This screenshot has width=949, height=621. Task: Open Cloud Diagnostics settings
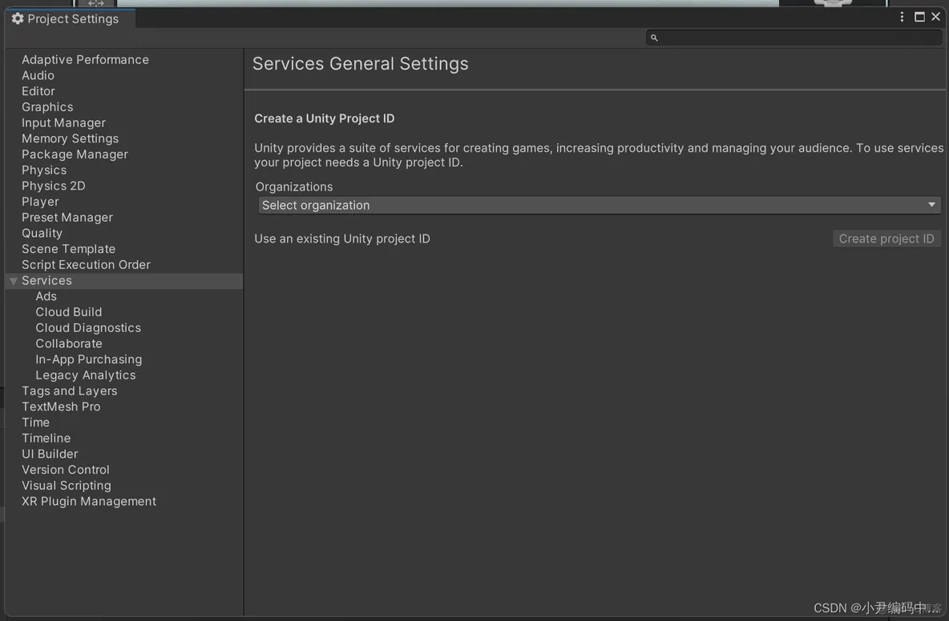point(87,327)
